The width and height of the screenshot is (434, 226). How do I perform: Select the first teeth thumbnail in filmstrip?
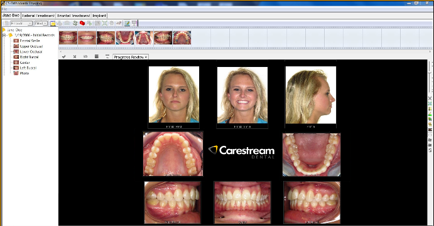pyautogui.click(x=68, y=38)
